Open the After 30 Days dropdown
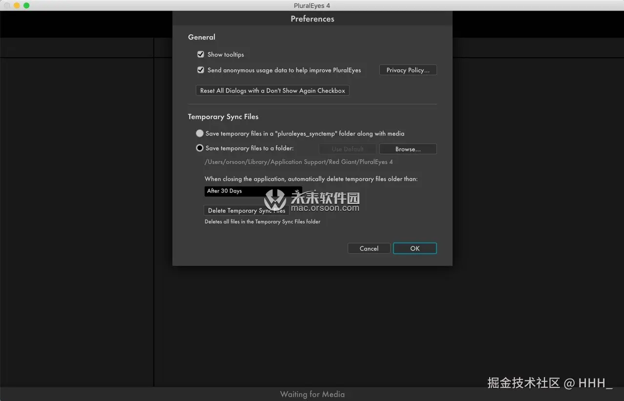Viewport: 624px width, 401px height. (x=253, y=191)
